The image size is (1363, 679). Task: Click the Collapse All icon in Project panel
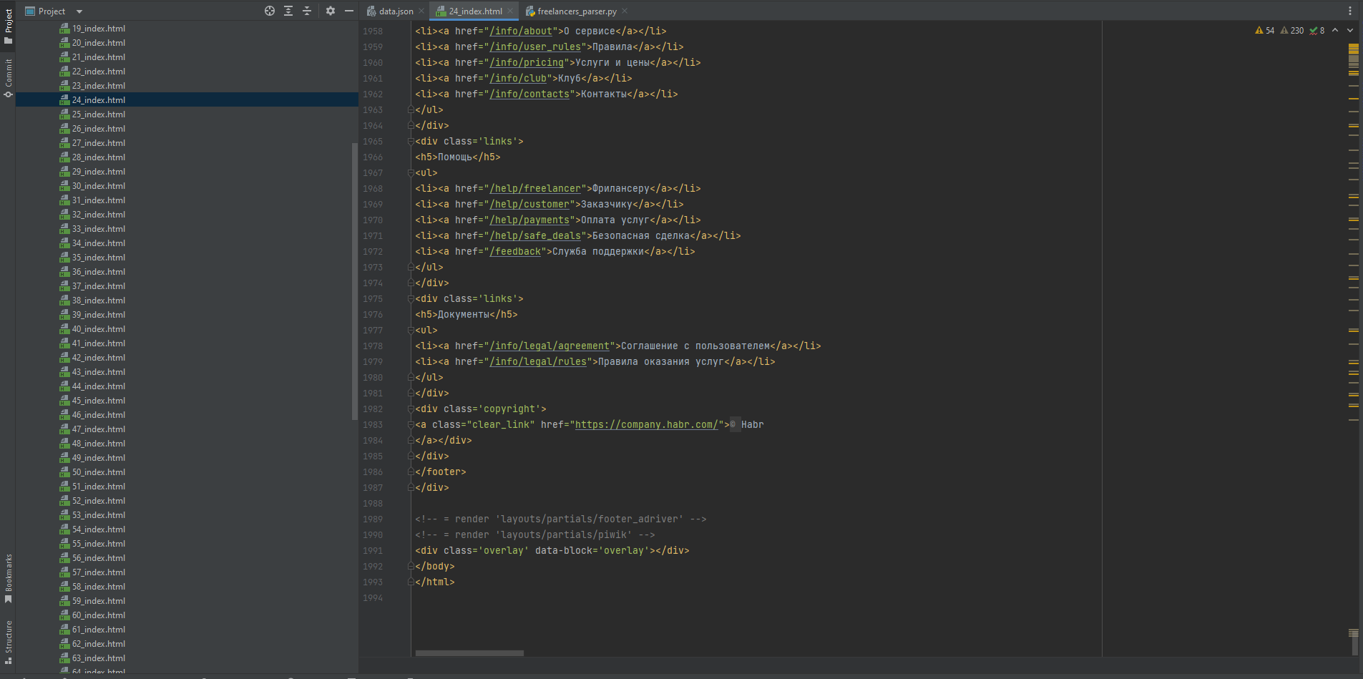coord(307,11)
